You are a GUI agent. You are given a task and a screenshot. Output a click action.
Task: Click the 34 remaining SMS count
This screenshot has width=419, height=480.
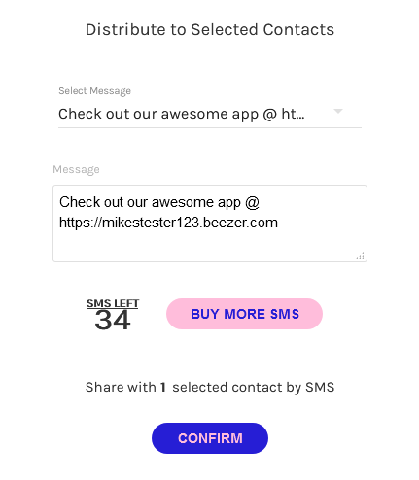pos(113,320)
